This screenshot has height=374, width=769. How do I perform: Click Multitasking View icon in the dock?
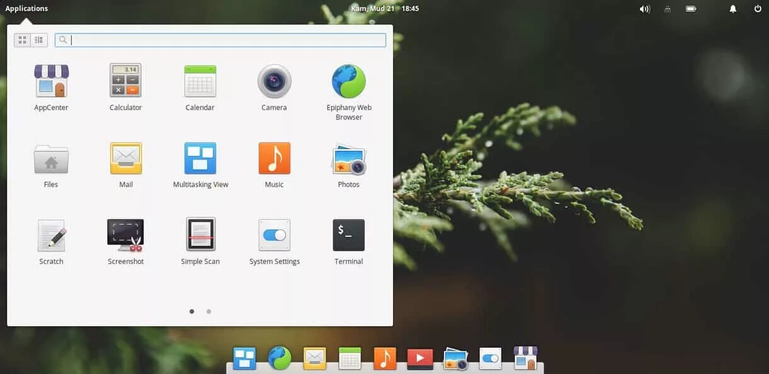tap(244, 358)
